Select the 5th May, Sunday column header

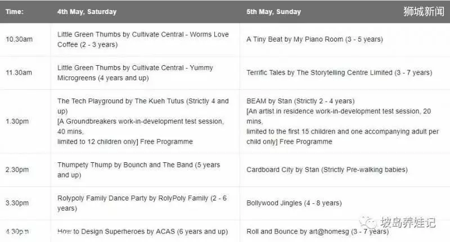(x=273, y=12)
